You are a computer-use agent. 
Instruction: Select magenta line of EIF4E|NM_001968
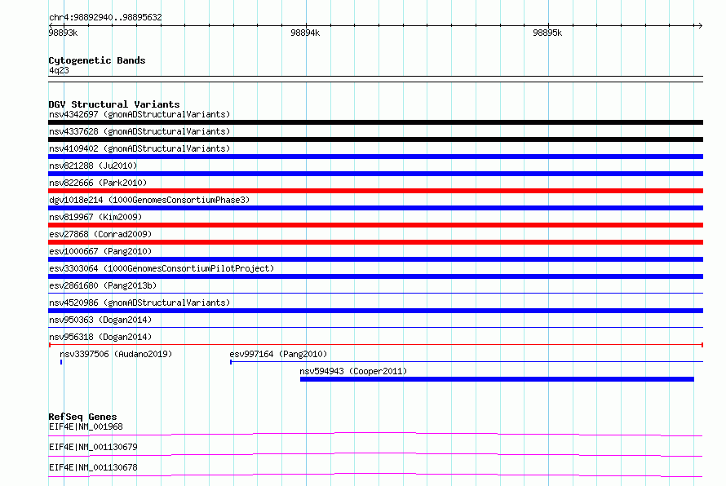click(375, 434)
